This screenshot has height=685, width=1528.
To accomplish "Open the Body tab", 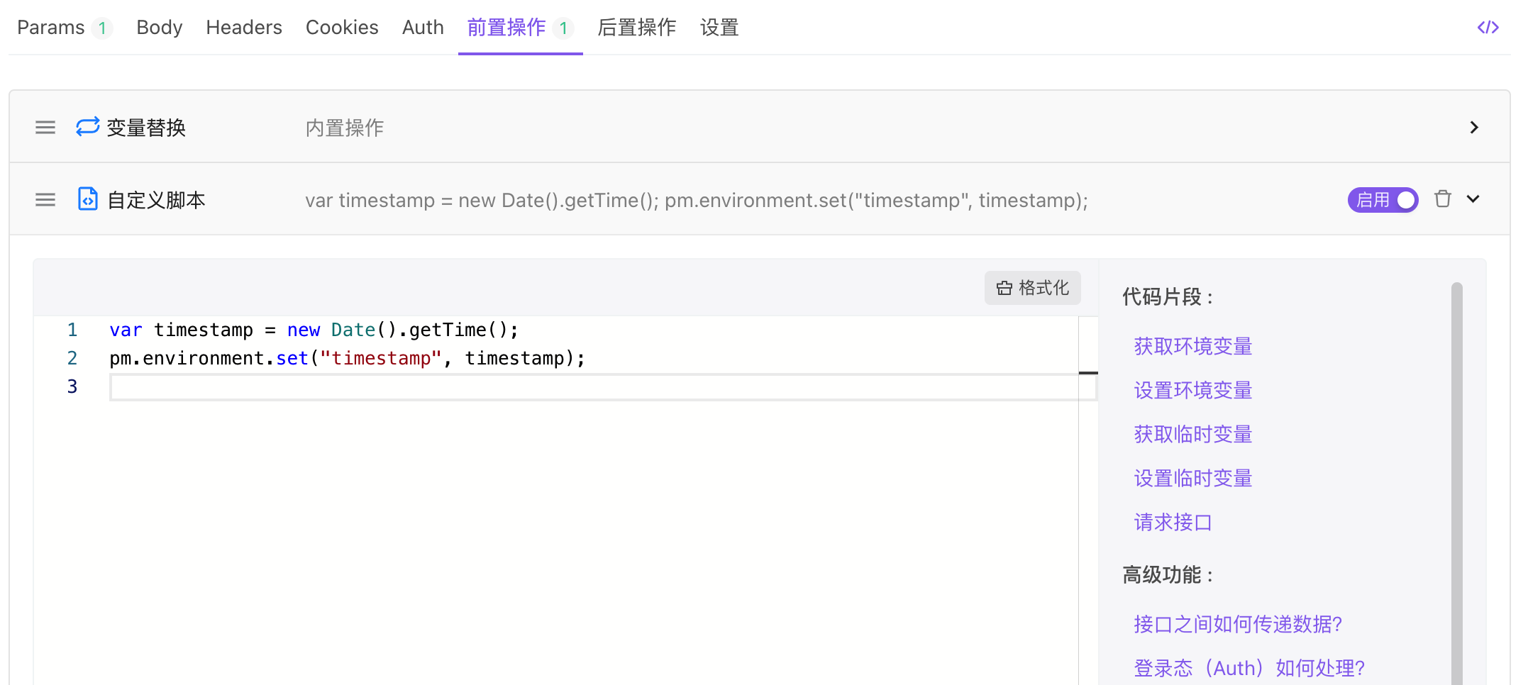I will 159,28.
